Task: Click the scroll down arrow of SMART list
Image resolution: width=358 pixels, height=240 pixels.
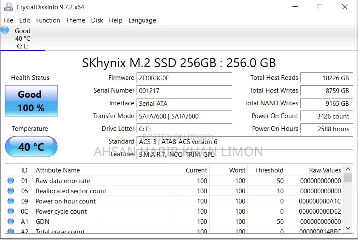Action: [348, 228]
